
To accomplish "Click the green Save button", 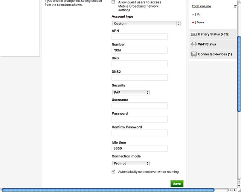I will [x=177, y=184].
